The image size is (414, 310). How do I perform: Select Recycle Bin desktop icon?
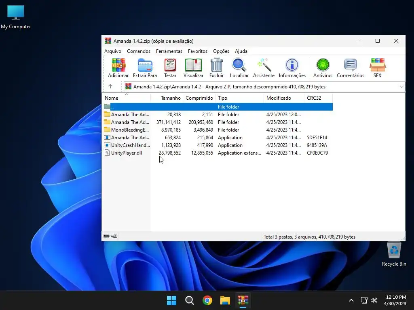click(394, 255)
